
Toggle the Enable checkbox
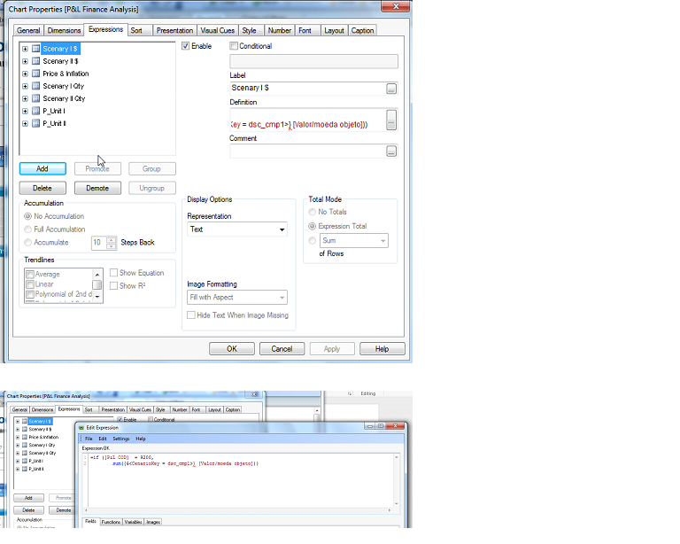[186, 46]
